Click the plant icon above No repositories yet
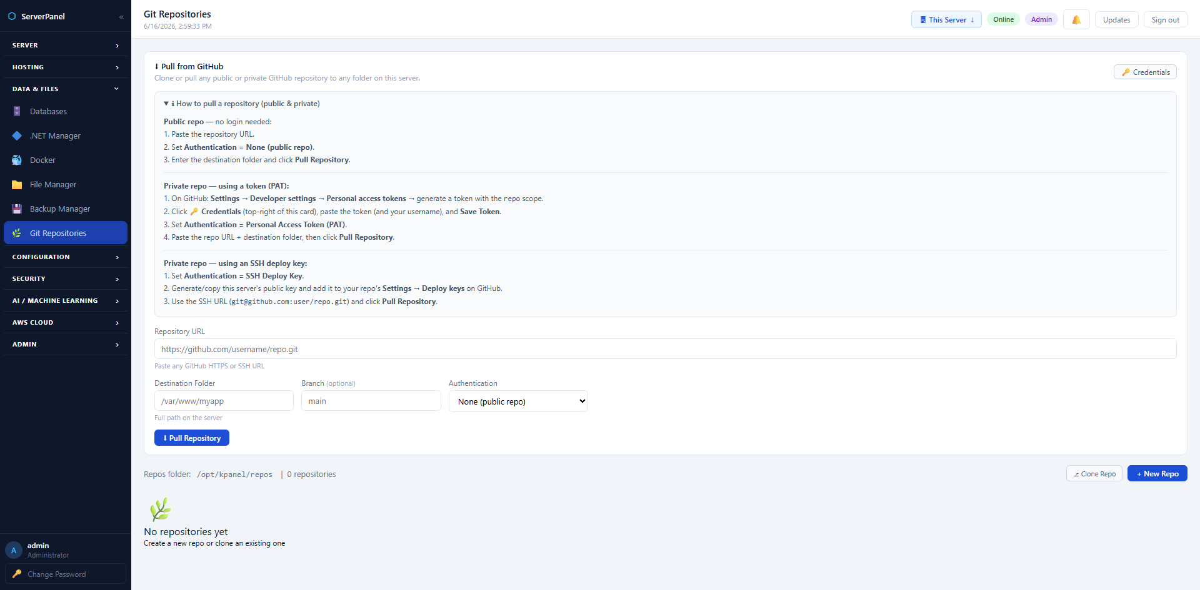1200x590 pixels. [160, 509]
